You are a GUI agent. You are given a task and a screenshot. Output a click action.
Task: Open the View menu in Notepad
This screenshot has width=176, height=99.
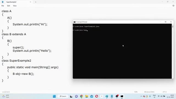pos(15,6)
